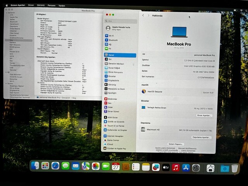
Task: Open the Görüntü menu
Action: 41,5
